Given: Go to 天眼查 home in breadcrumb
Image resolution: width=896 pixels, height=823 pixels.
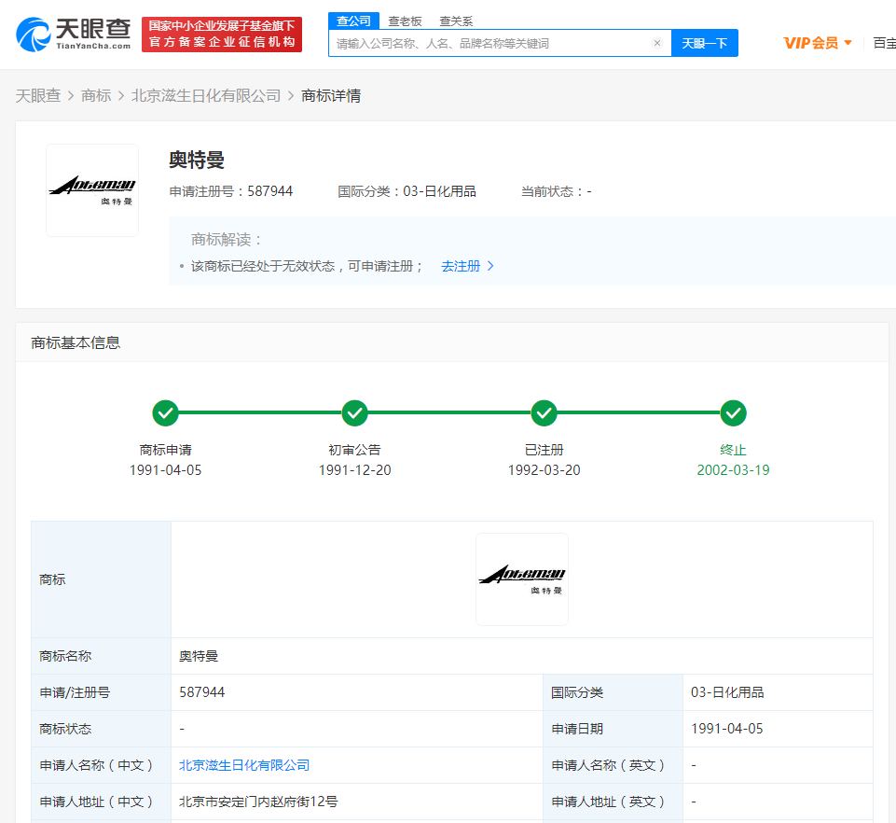Looking at the screenshot, I should [38, 95].
